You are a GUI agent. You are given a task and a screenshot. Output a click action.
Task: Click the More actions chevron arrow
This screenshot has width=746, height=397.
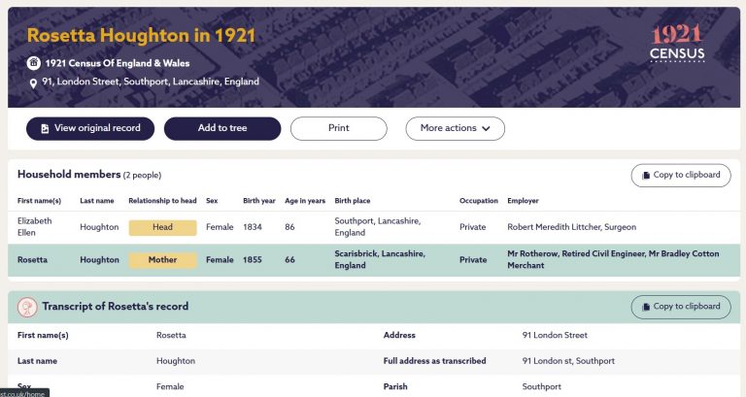pos(487,128)
